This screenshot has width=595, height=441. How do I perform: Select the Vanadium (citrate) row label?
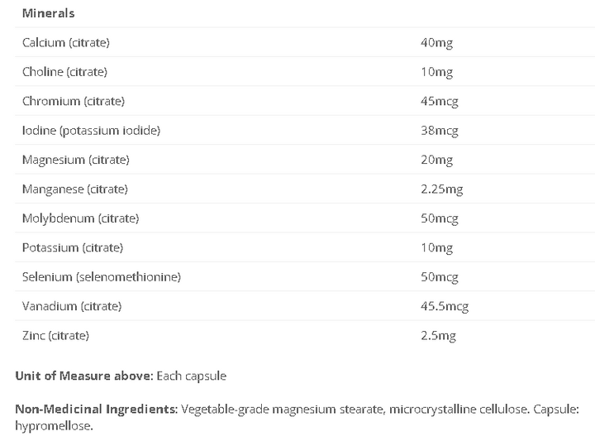pos(72,306)
